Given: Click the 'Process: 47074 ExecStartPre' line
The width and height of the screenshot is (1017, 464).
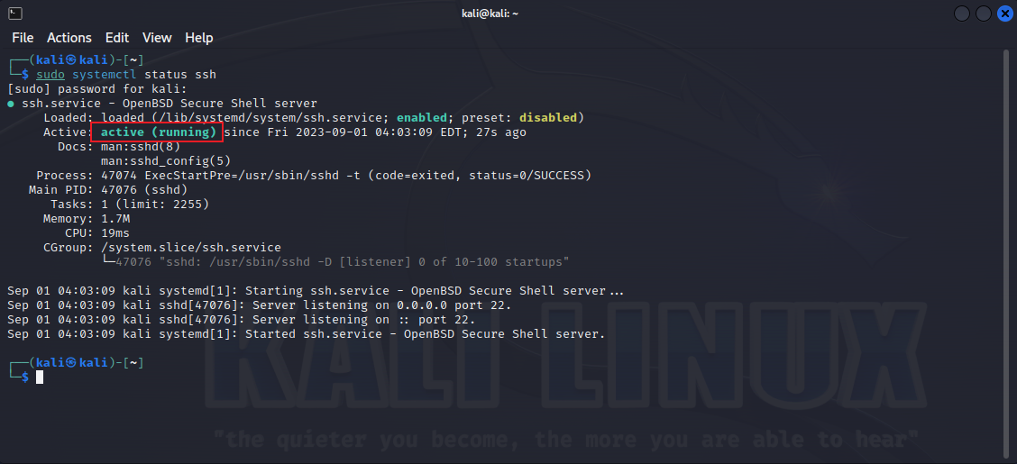Looking at the screenshot, I should (314, 175).
